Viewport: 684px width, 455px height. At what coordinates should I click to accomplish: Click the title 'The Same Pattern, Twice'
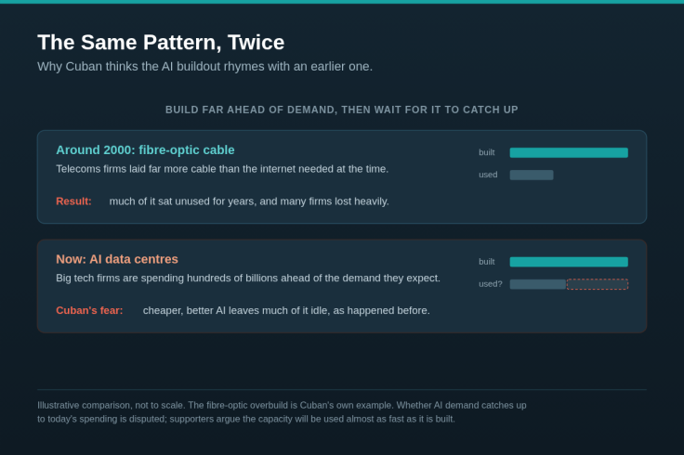(161, 43)
